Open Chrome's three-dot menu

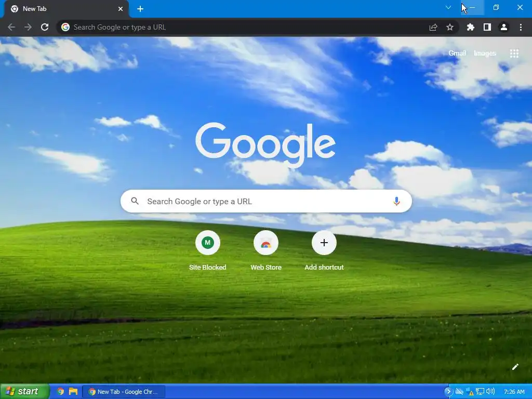click(521, 27)
